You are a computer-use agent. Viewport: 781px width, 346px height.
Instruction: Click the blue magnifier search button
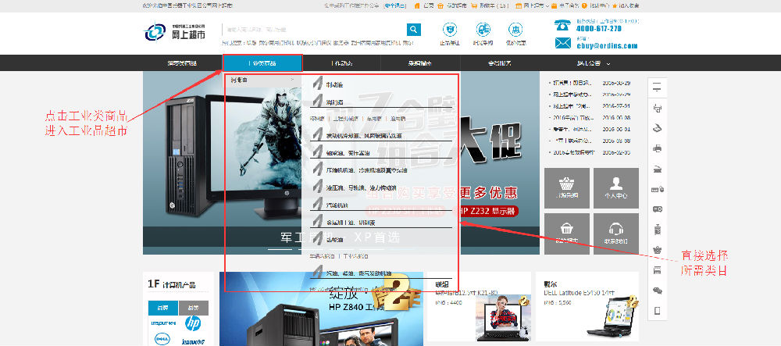click(413, 30)
